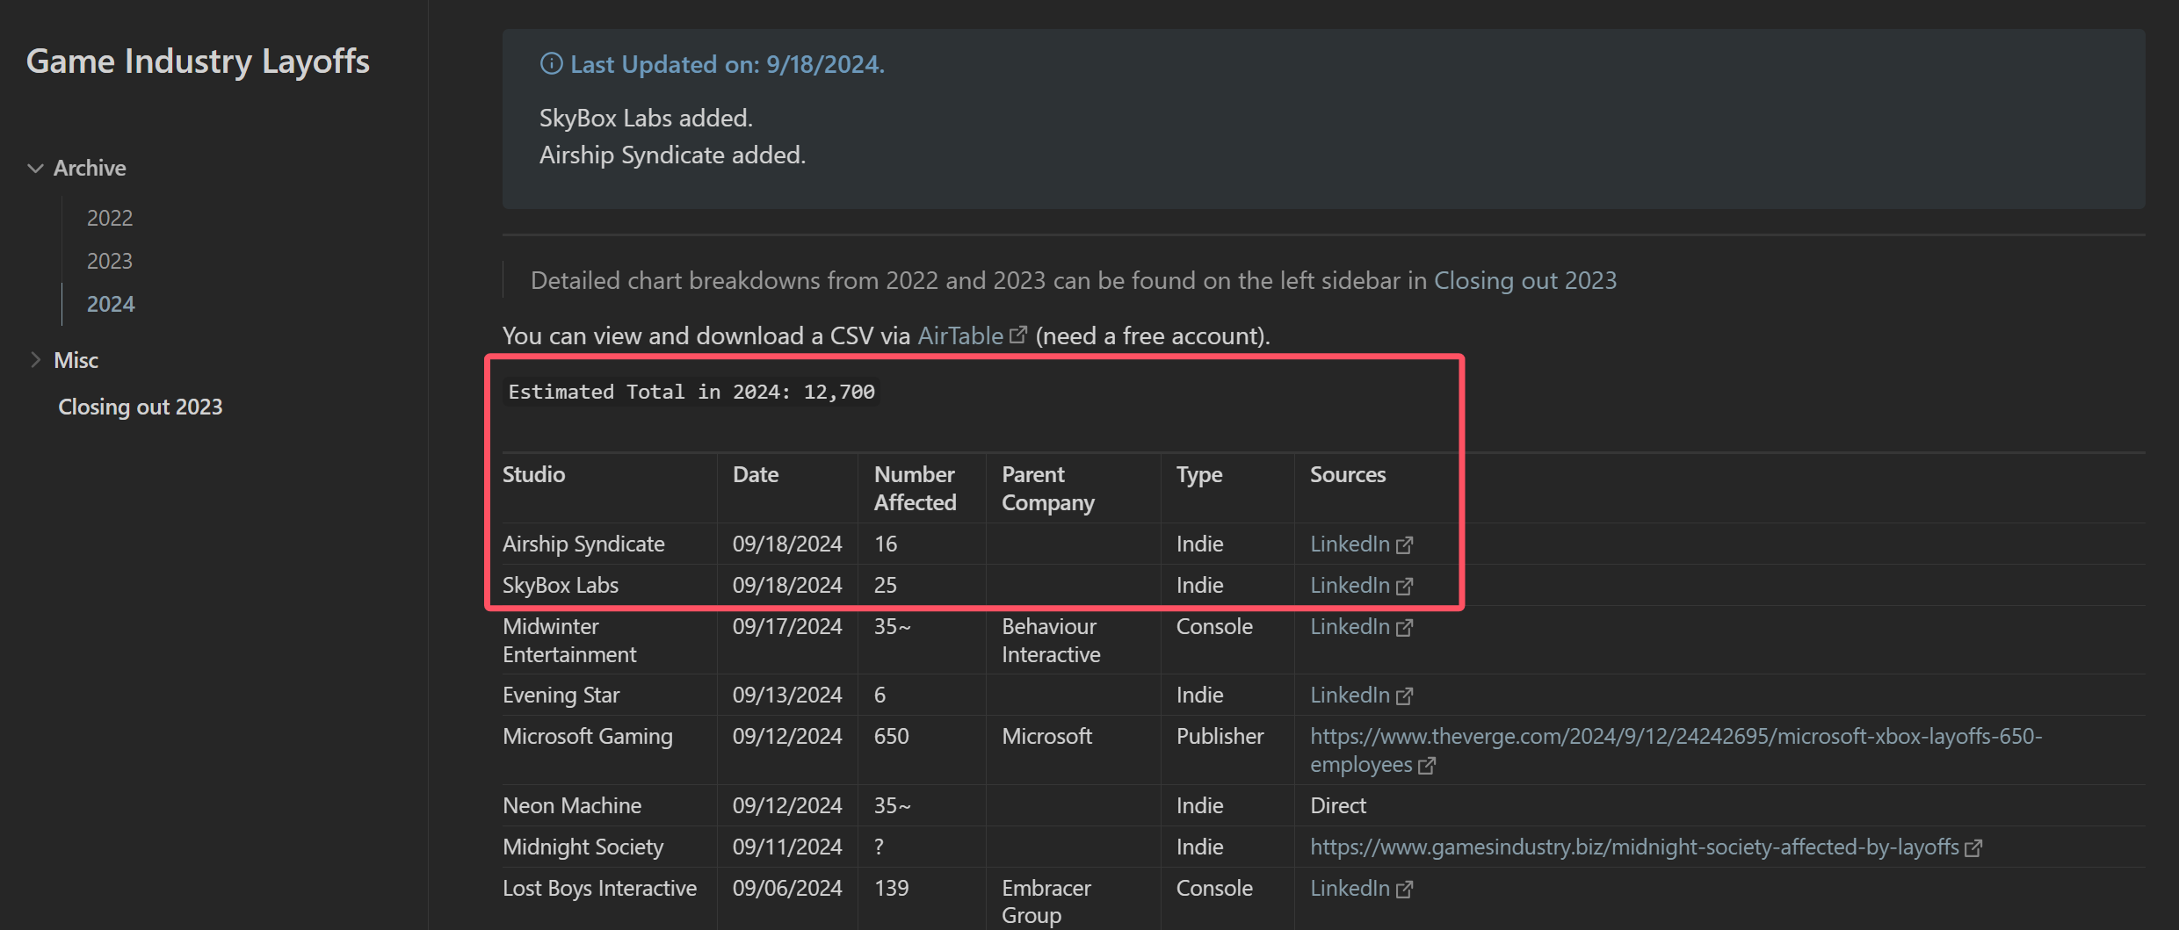Click external icon after gamesindustry.biz link
Image resolution: width=2179 pixels, height=930 pixels.
1973,847
